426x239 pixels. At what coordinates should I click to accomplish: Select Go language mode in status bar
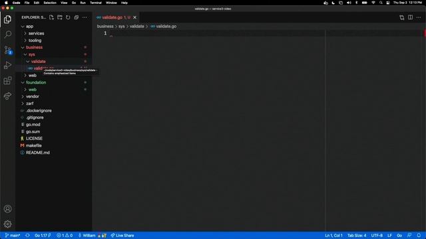tap(399, 235)
